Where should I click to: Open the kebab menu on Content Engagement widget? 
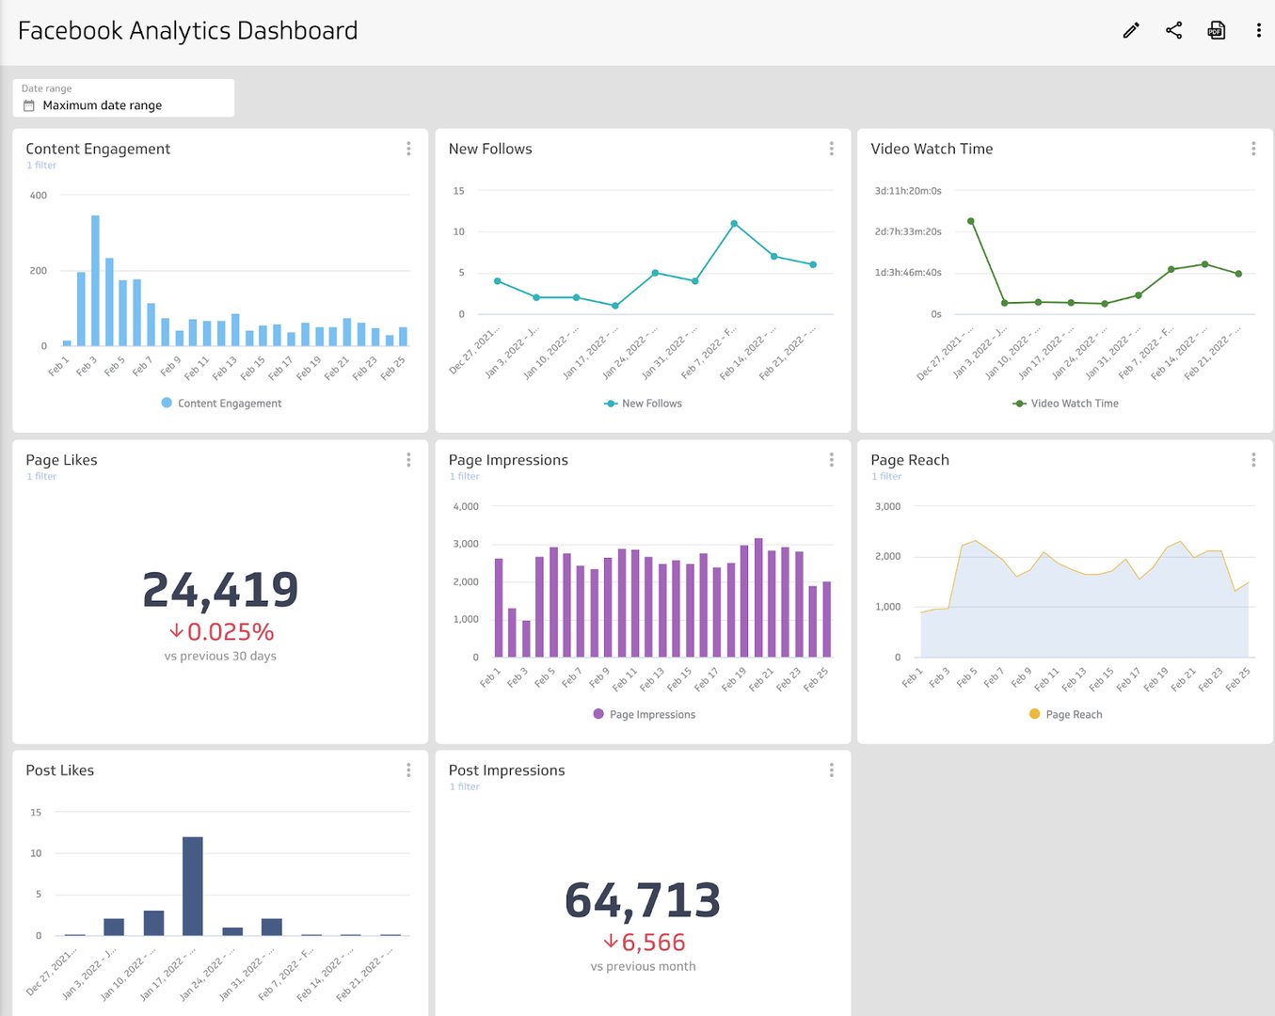tap(408, 149)
